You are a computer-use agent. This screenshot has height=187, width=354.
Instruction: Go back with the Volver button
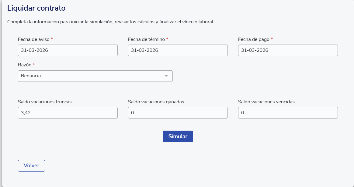pos(31,166)
